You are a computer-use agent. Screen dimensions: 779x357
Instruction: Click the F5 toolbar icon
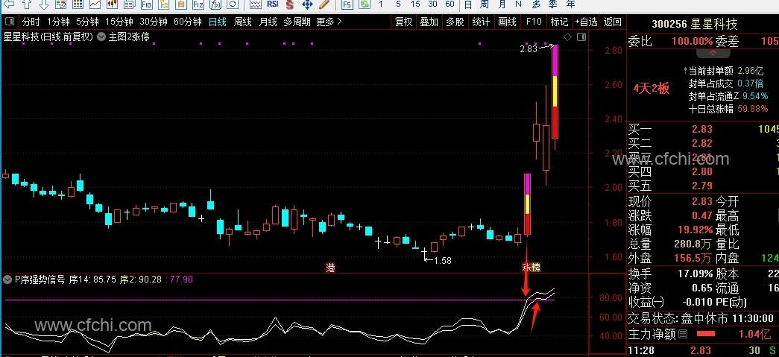pos(347,4)
